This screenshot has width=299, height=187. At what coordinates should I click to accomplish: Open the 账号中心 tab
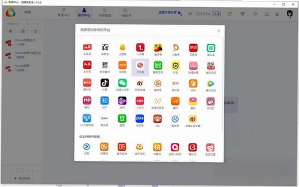click(x=84, y=13)
